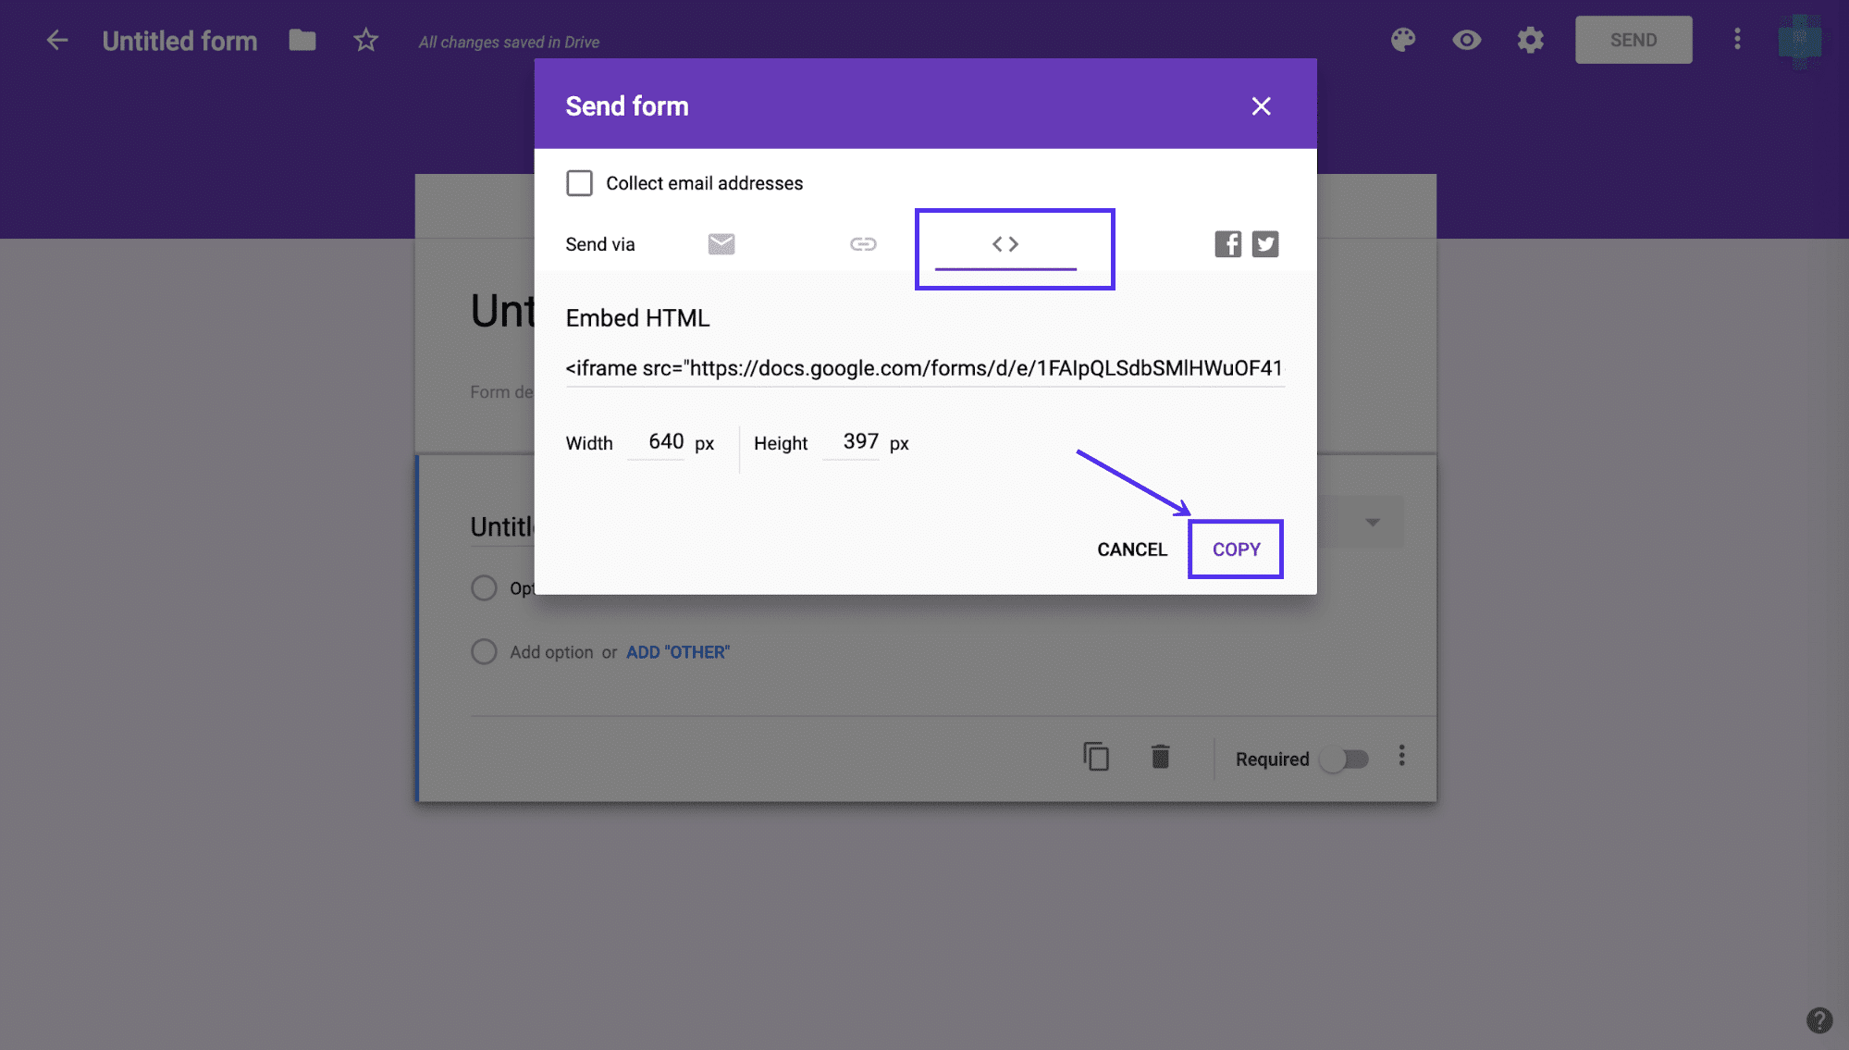Click the duplicate question copy icon

coord(1096,757)
